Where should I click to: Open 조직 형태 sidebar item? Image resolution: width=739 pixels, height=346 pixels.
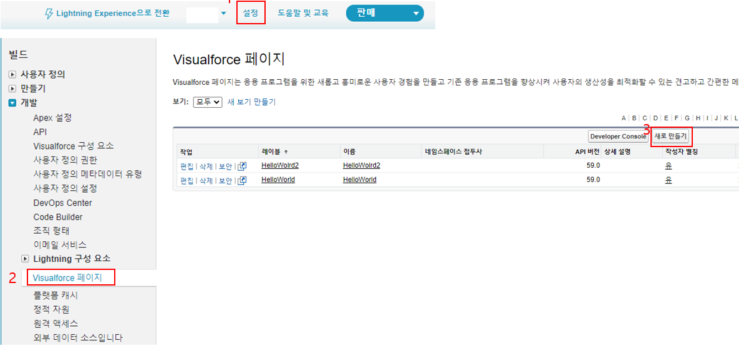(52, 231)
